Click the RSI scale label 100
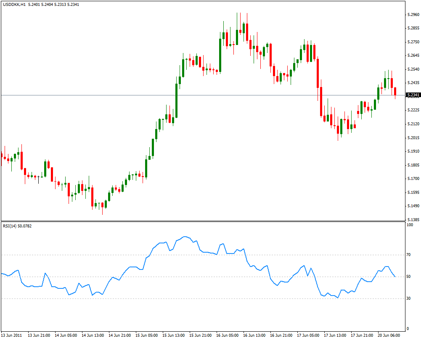Image resolution: width=421 pixels, height=338 pixels. [410, 225]
